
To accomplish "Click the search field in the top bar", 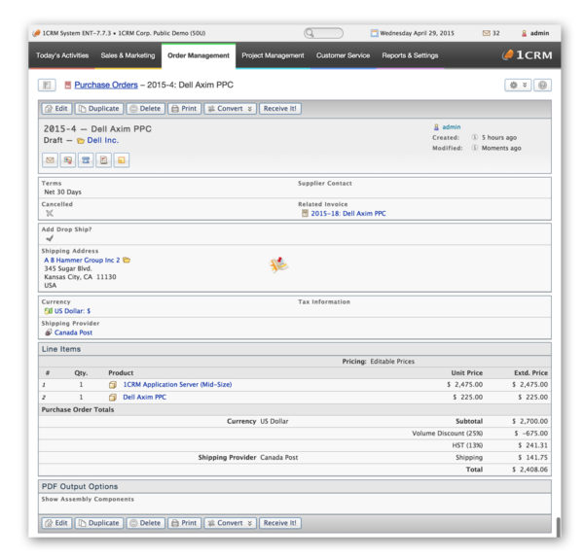I will [323, 33].
